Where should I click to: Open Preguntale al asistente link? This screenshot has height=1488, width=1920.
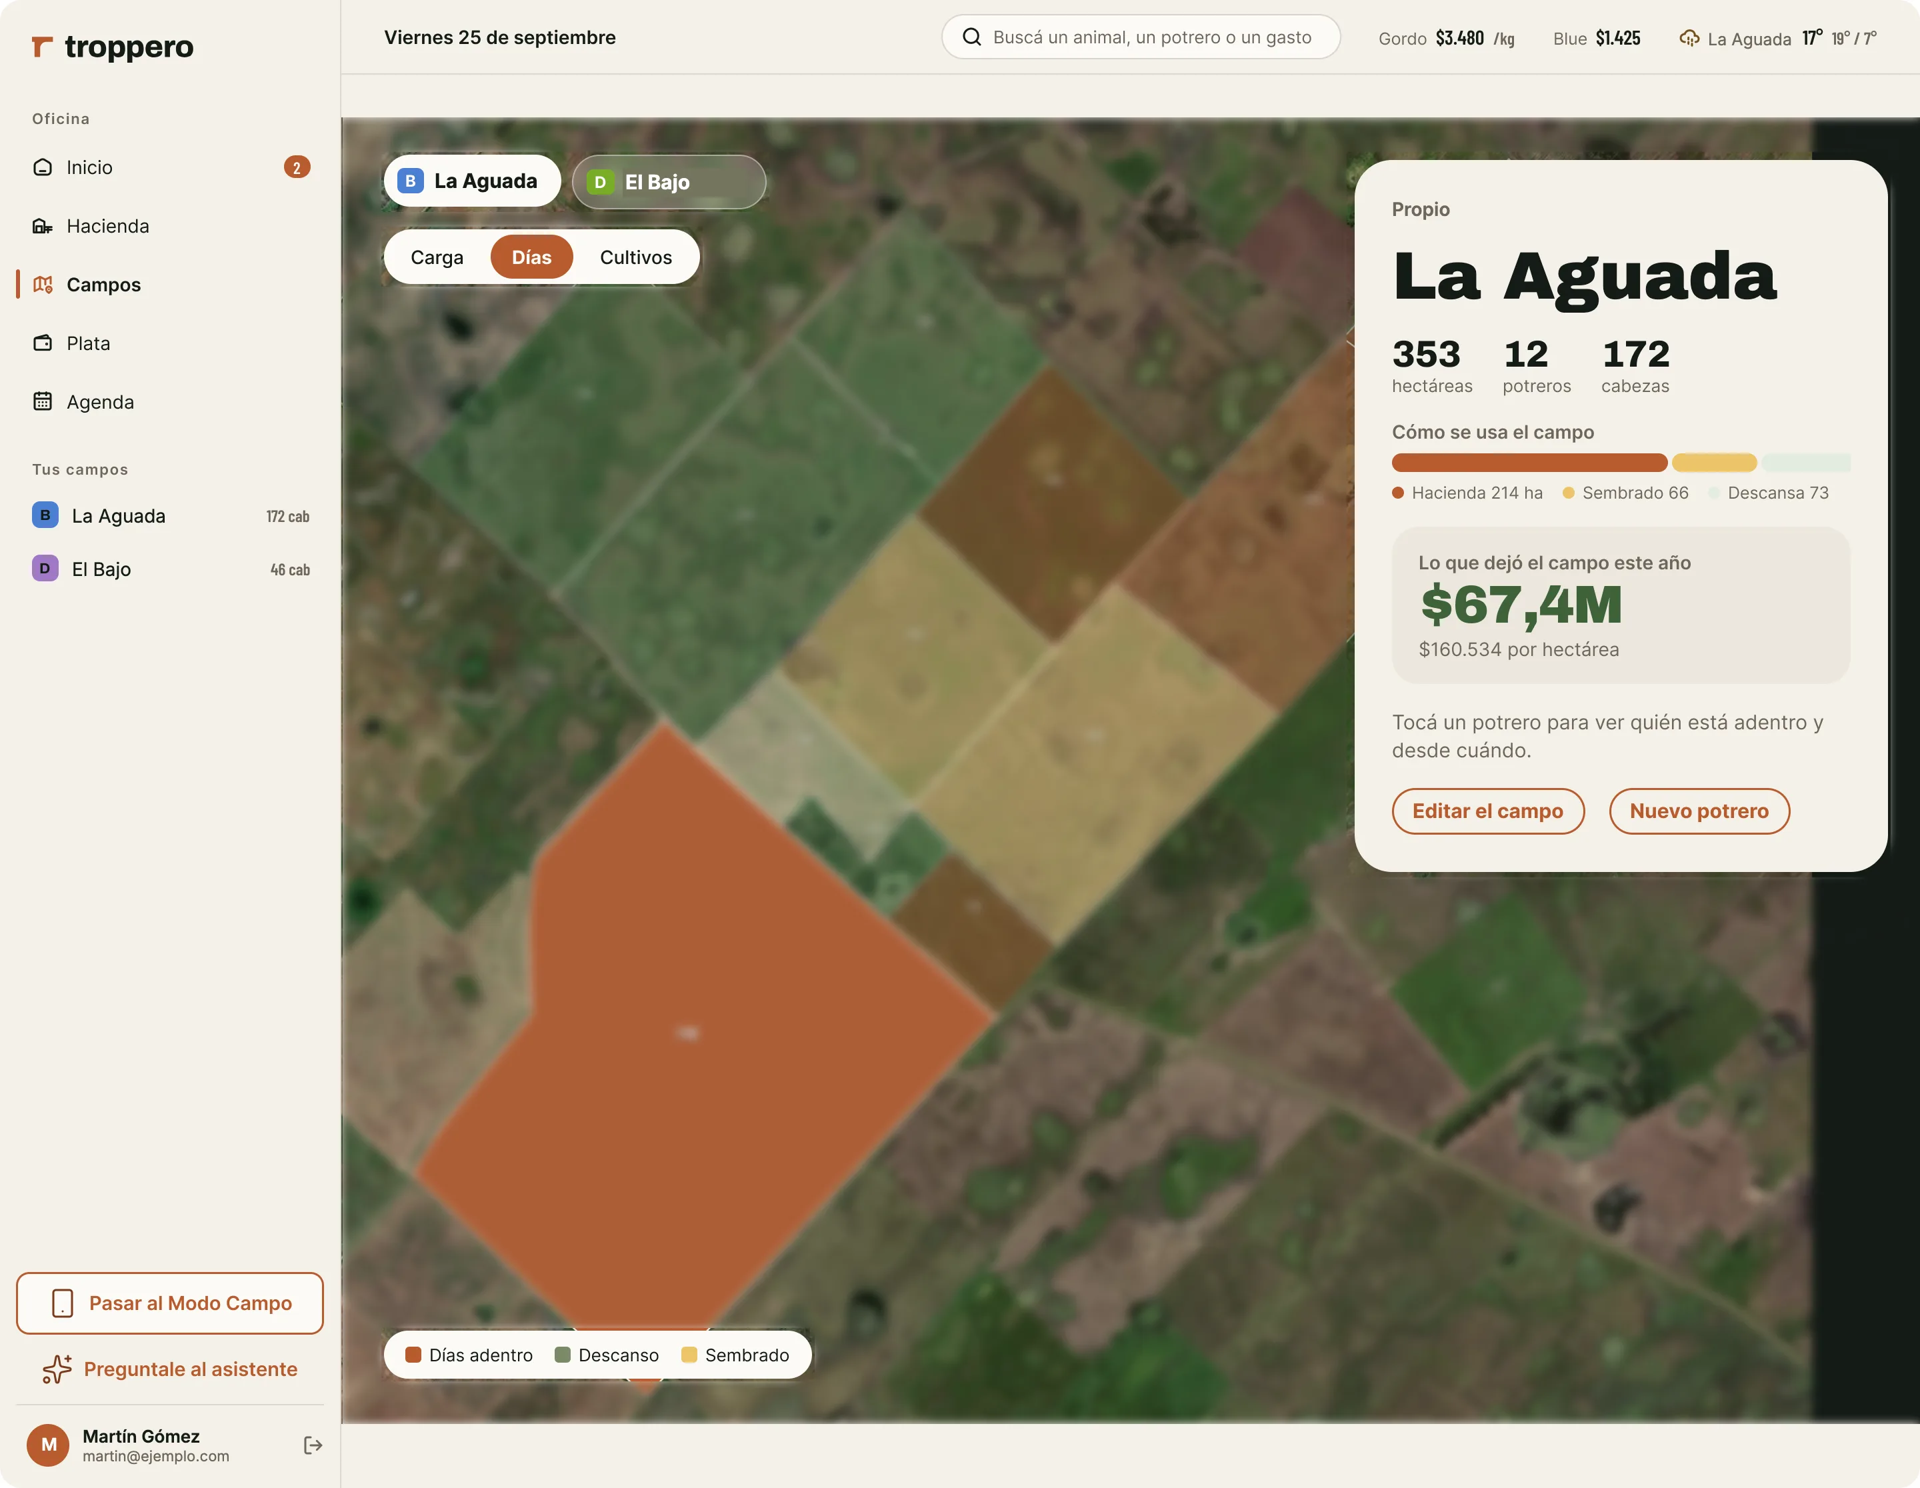170,1369
